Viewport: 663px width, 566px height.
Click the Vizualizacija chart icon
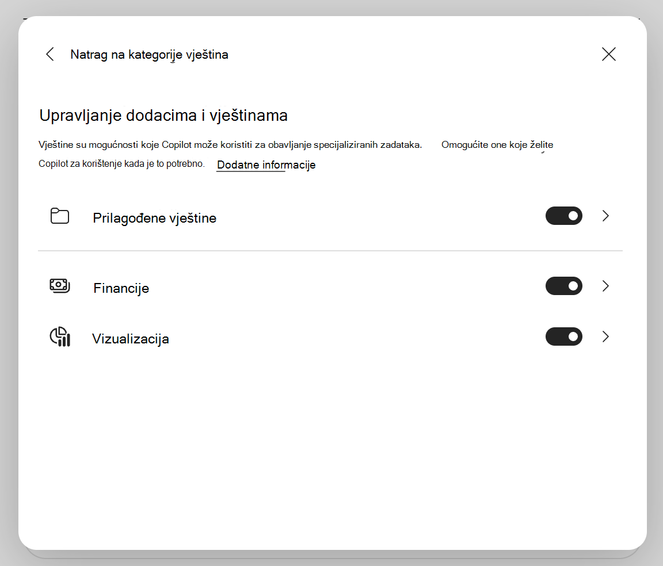click(x=60, y=337)
